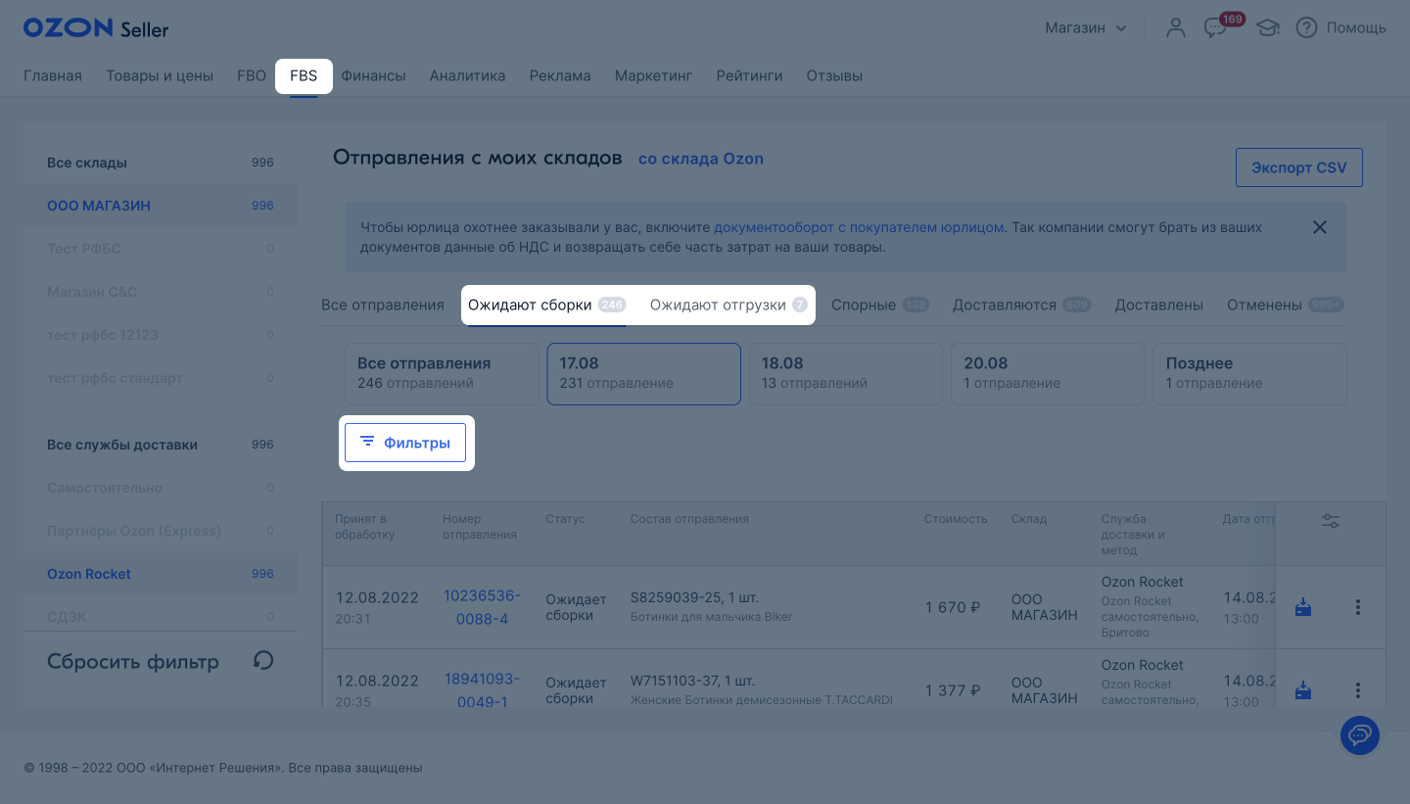Open Финансы menu

[373, 75]
